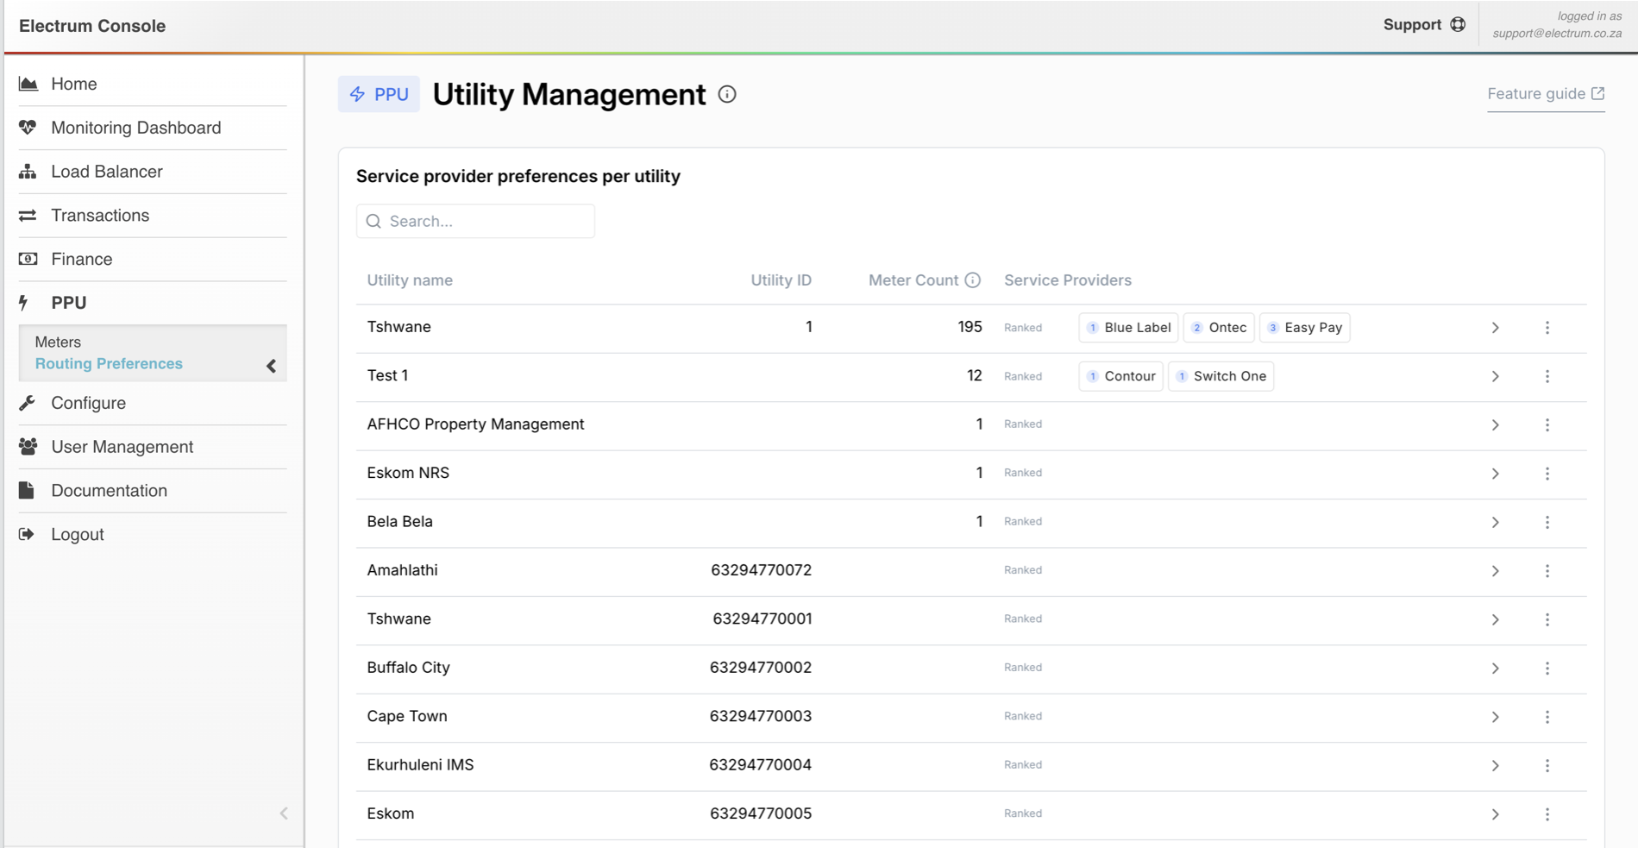Click the Configure wrench icon
This screenshot has height=848, width=1638.
[x=28, y=403]
